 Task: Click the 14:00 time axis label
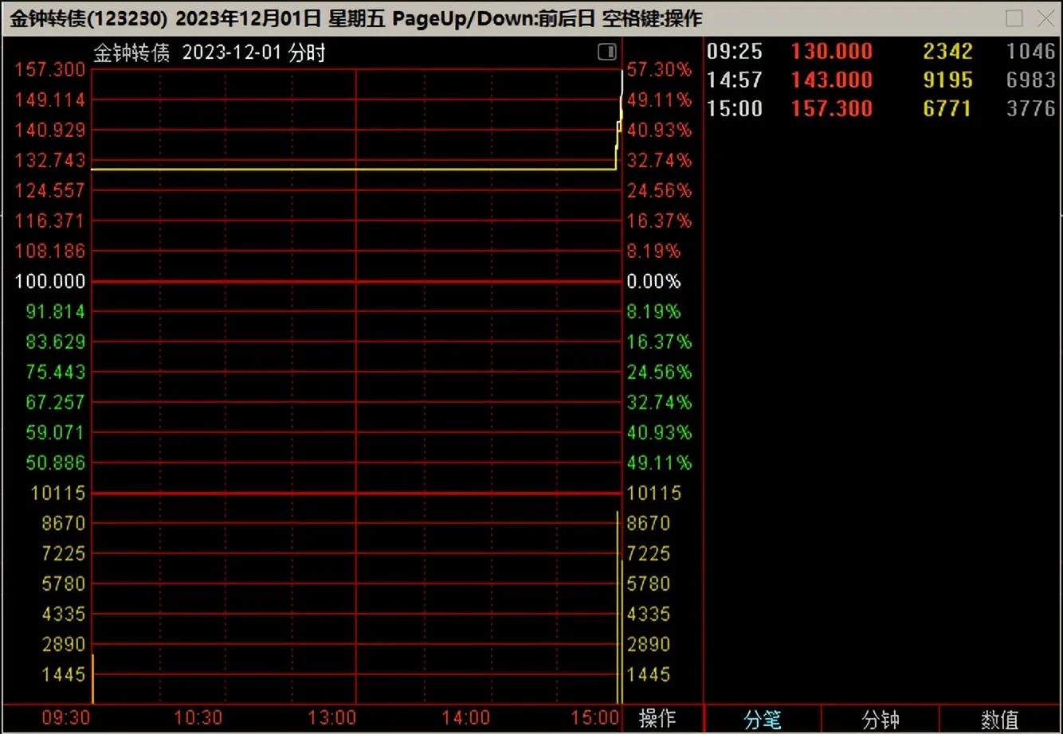(465, 718)
